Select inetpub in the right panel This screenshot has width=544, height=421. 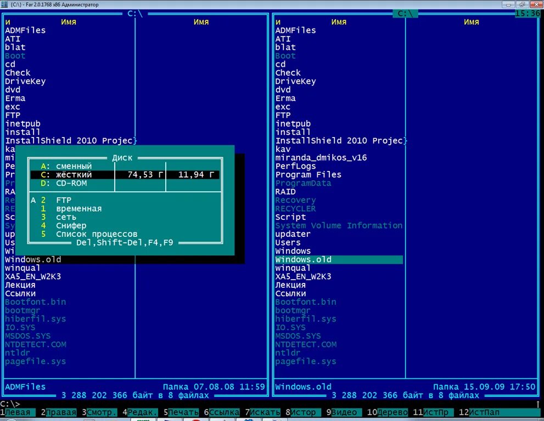293,124
